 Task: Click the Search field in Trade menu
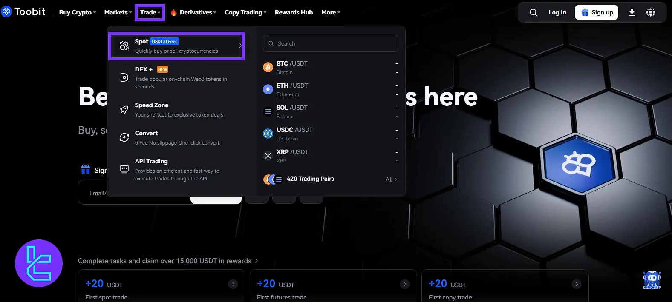pos(331,43)
